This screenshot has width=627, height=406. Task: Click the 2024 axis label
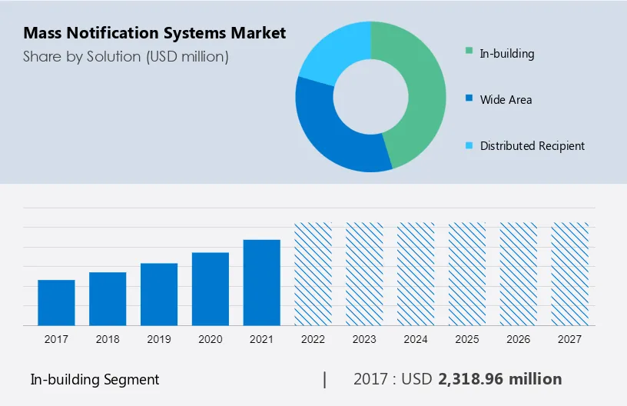pyautogui.click(x=416, y=339)
